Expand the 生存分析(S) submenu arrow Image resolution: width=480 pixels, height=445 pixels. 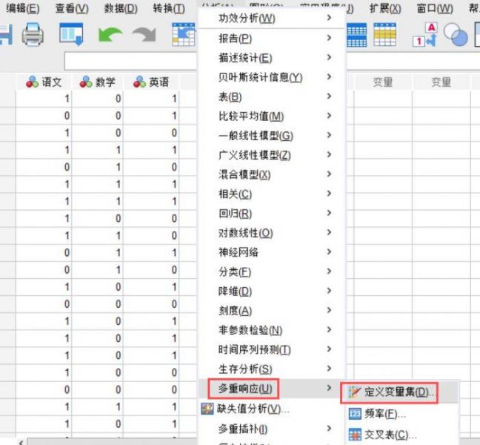pyautogui.click(x=329, y=369)
